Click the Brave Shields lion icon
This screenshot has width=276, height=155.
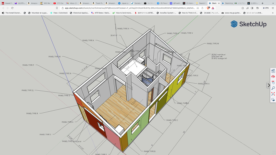point(208,8)
